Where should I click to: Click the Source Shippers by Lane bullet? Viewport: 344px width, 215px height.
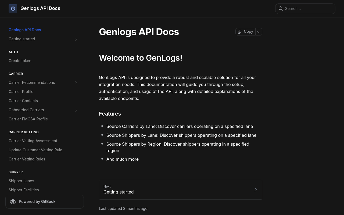pos(181,135)
